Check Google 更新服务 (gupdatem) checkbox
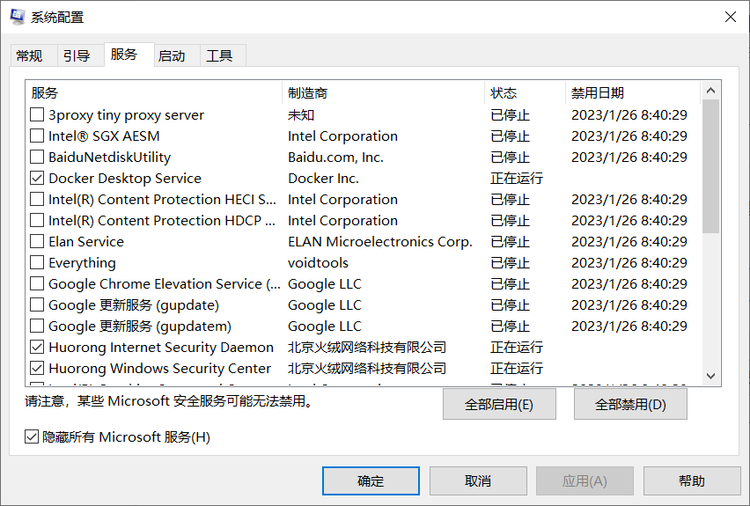This screenshot has height=506, width=750. point(37,326)
